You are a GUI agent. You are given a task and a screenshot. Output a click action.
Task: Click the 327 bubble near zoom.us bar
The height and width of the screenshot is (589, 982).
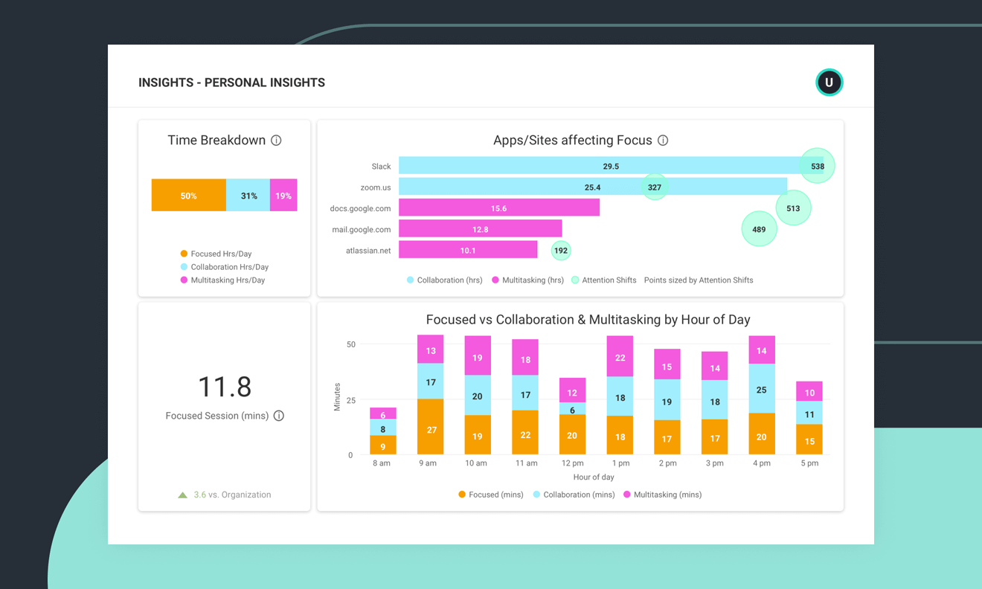[654, 187]
